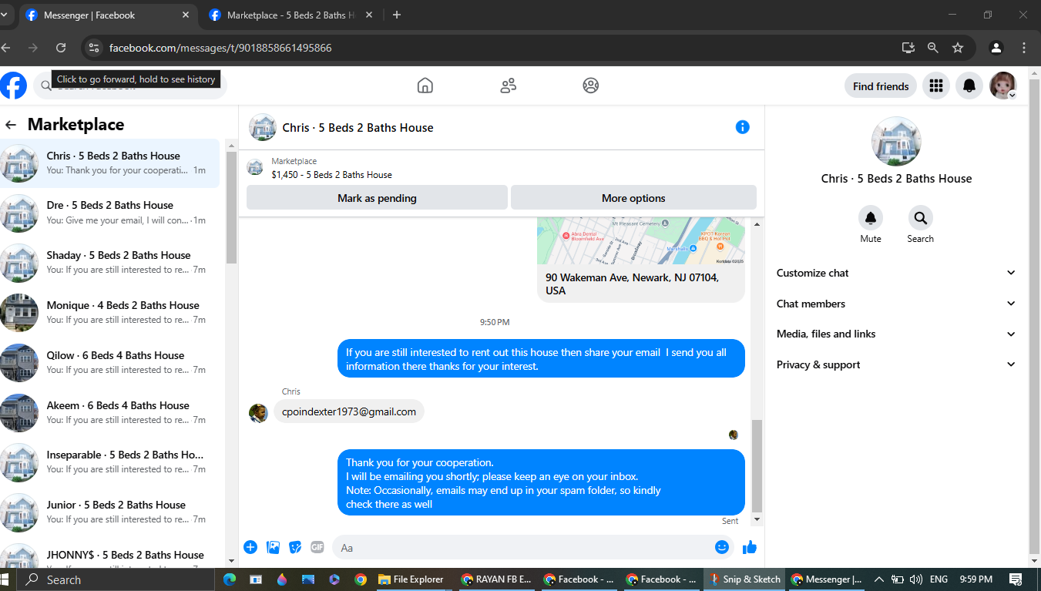
Task: Open Chrome three-dot menu
Action: 1024,48
